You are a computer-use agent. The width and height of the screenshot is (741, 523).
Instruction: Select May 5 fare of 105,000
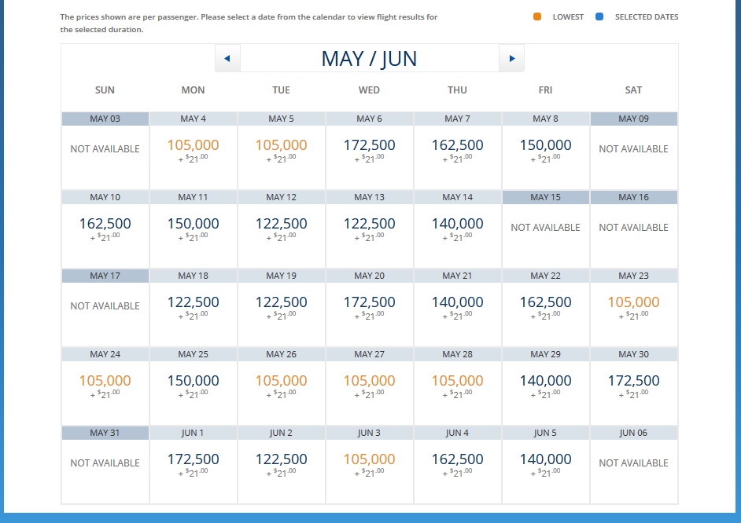coord(281,150)
